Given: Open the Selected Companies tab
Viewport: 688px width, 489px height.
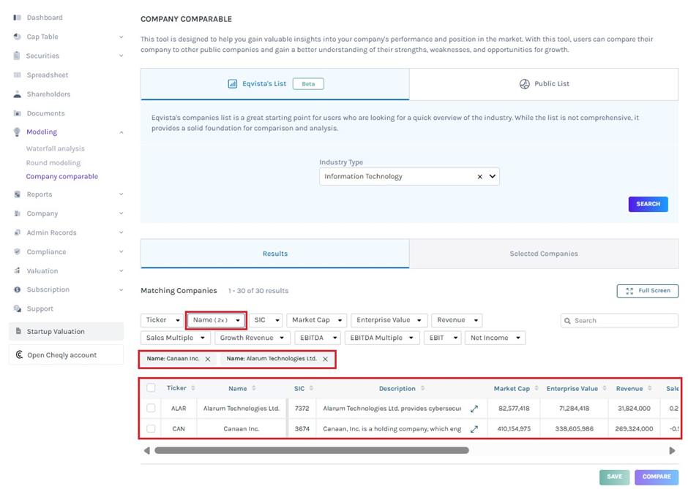Looking at the screenshot, I should click(544, 254).
